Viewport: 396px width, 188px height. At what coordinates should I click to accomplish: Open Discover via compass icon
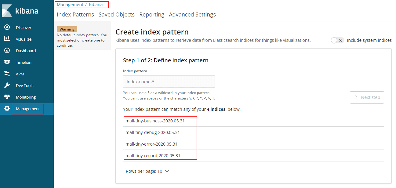coord(7,27)
